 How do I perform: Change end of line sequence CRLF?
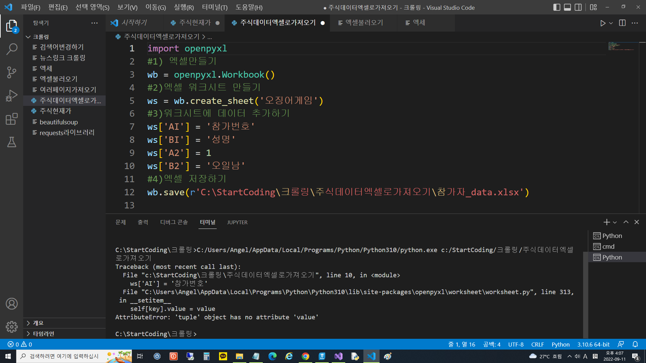(x=538, y=345)
